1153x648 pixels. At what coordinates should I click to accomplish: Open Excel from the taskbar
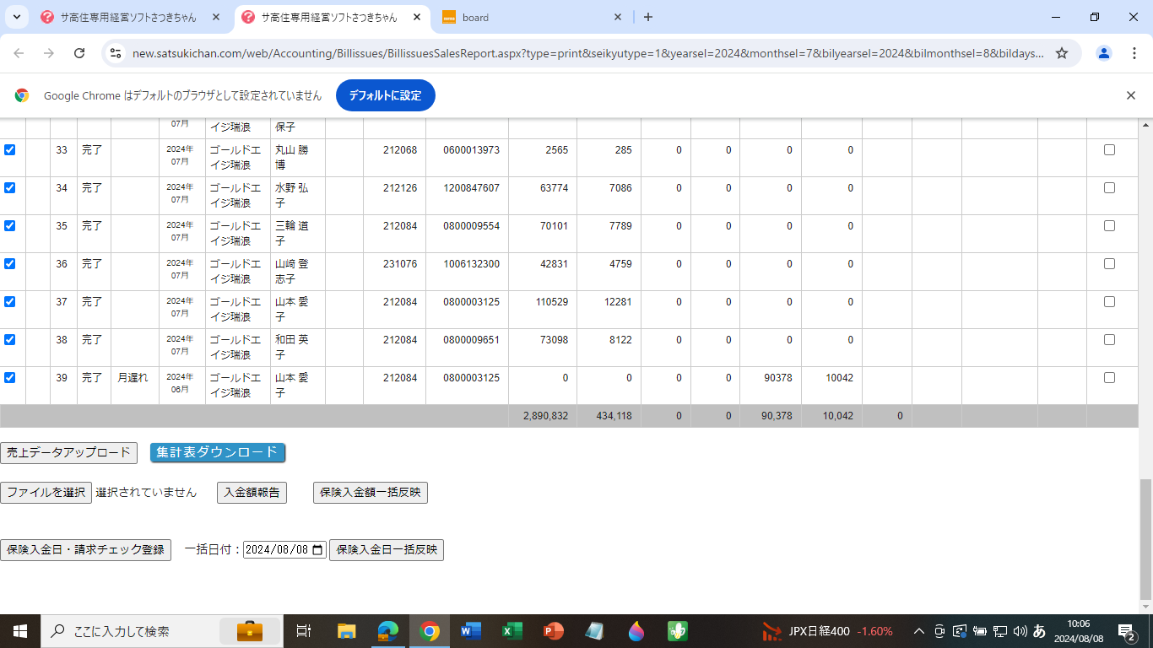tap(512, 631)
